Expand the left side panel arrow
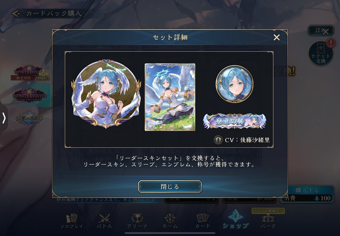 pos(4,118)
